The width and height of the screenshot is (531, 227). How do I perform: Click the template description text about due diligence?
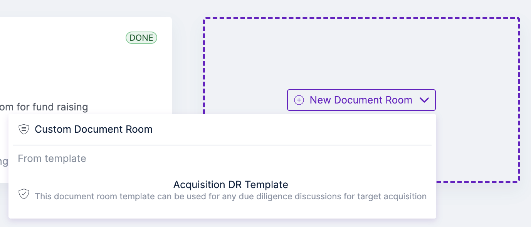click(x=230, y=196)
